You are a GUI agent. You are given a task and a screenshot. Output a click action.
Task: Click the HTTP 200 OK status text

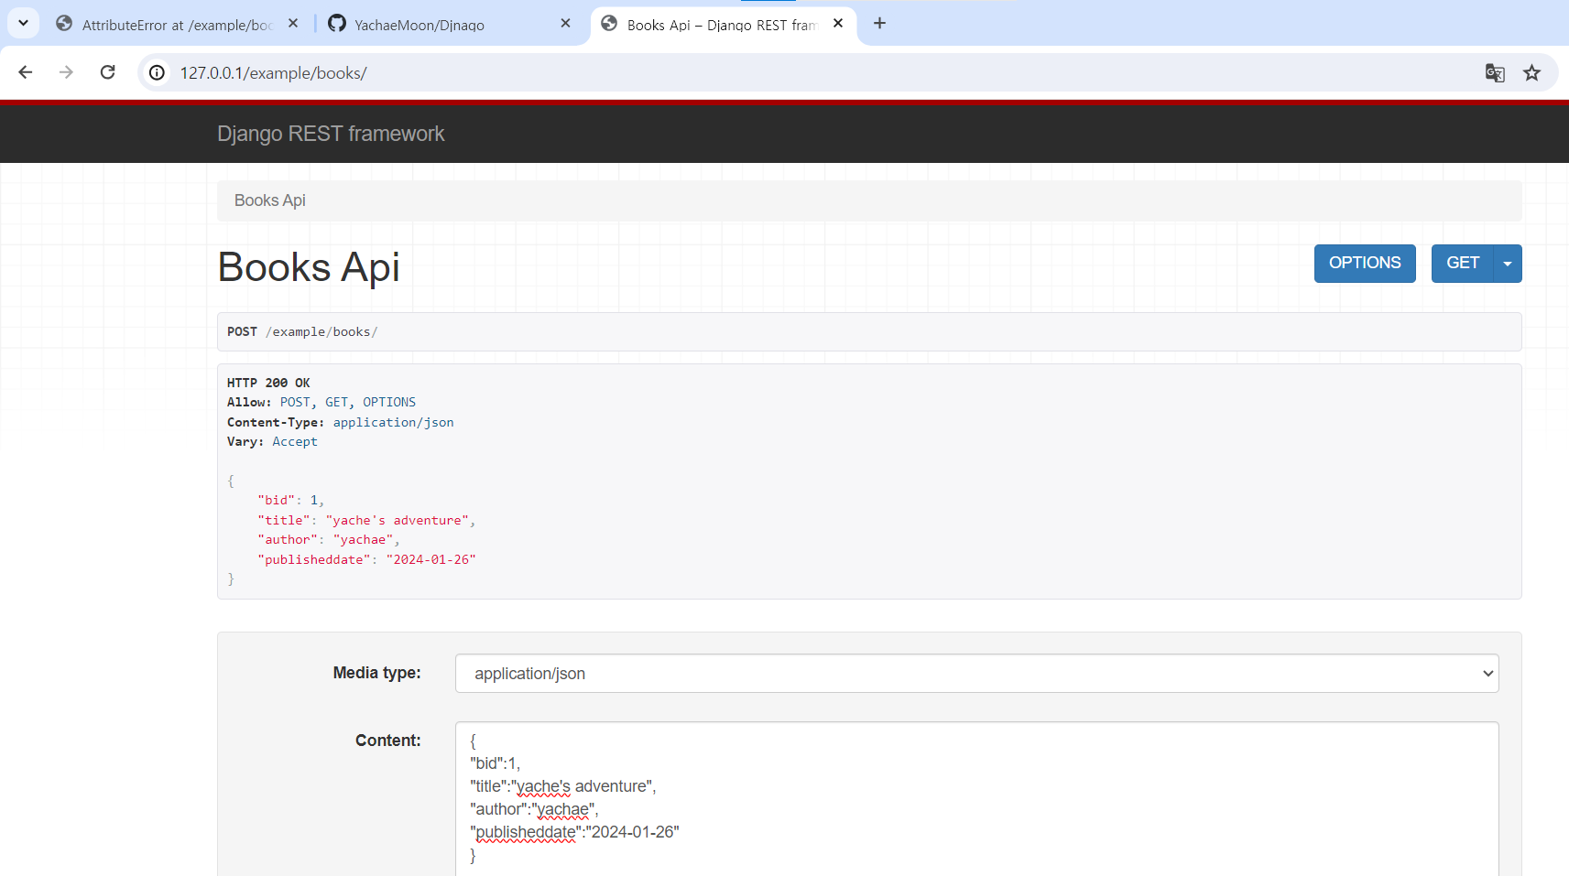pyautogui.click(x=268, y=383)
